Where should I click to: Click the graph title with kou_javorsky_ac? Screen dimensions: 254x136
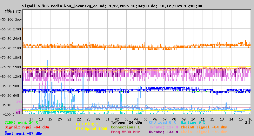(x=112, y=6)
